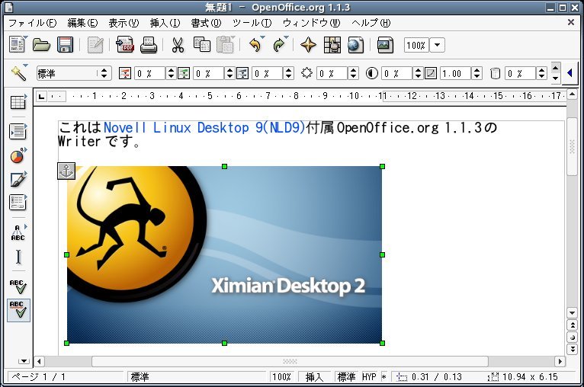Click the horizontal scrollbar right arrow

(x=560, y=361)
